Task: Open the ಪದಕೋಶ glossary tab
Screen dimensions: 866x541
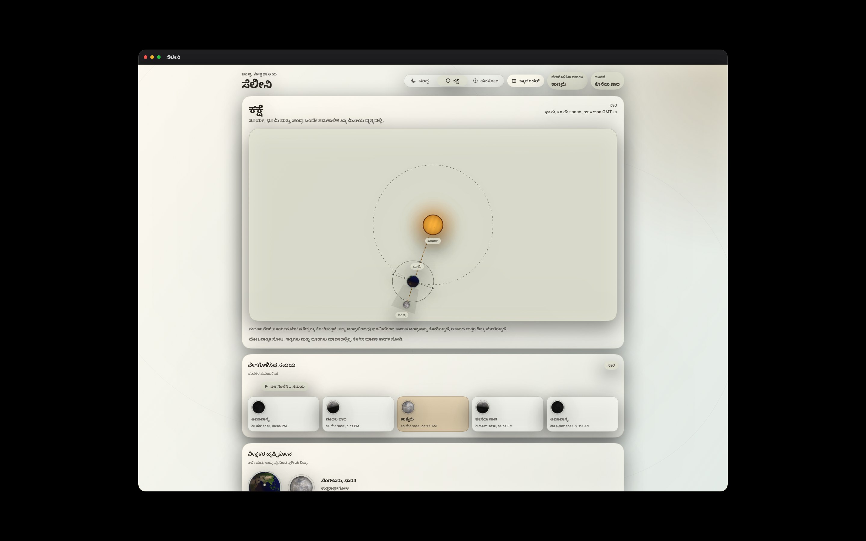Action: tap(486, 81)
